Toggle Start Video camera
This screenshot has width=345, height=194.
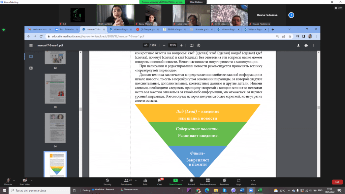coord(25,181)
